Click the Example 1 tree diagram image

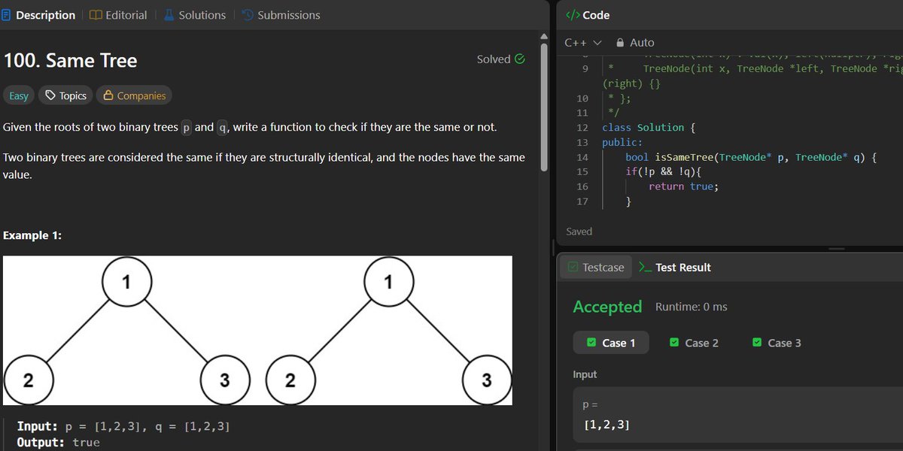257,331
